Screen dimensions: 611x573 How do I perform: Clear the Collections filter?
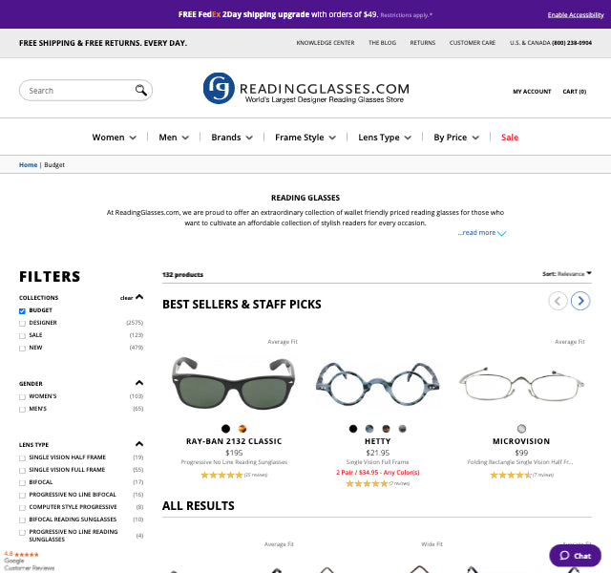click(126, 298)
